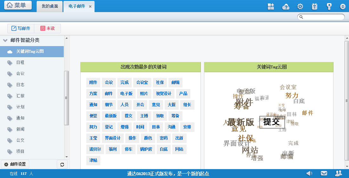Click the users icon in status bar
The image size is (349, 178).
(339, 173)
